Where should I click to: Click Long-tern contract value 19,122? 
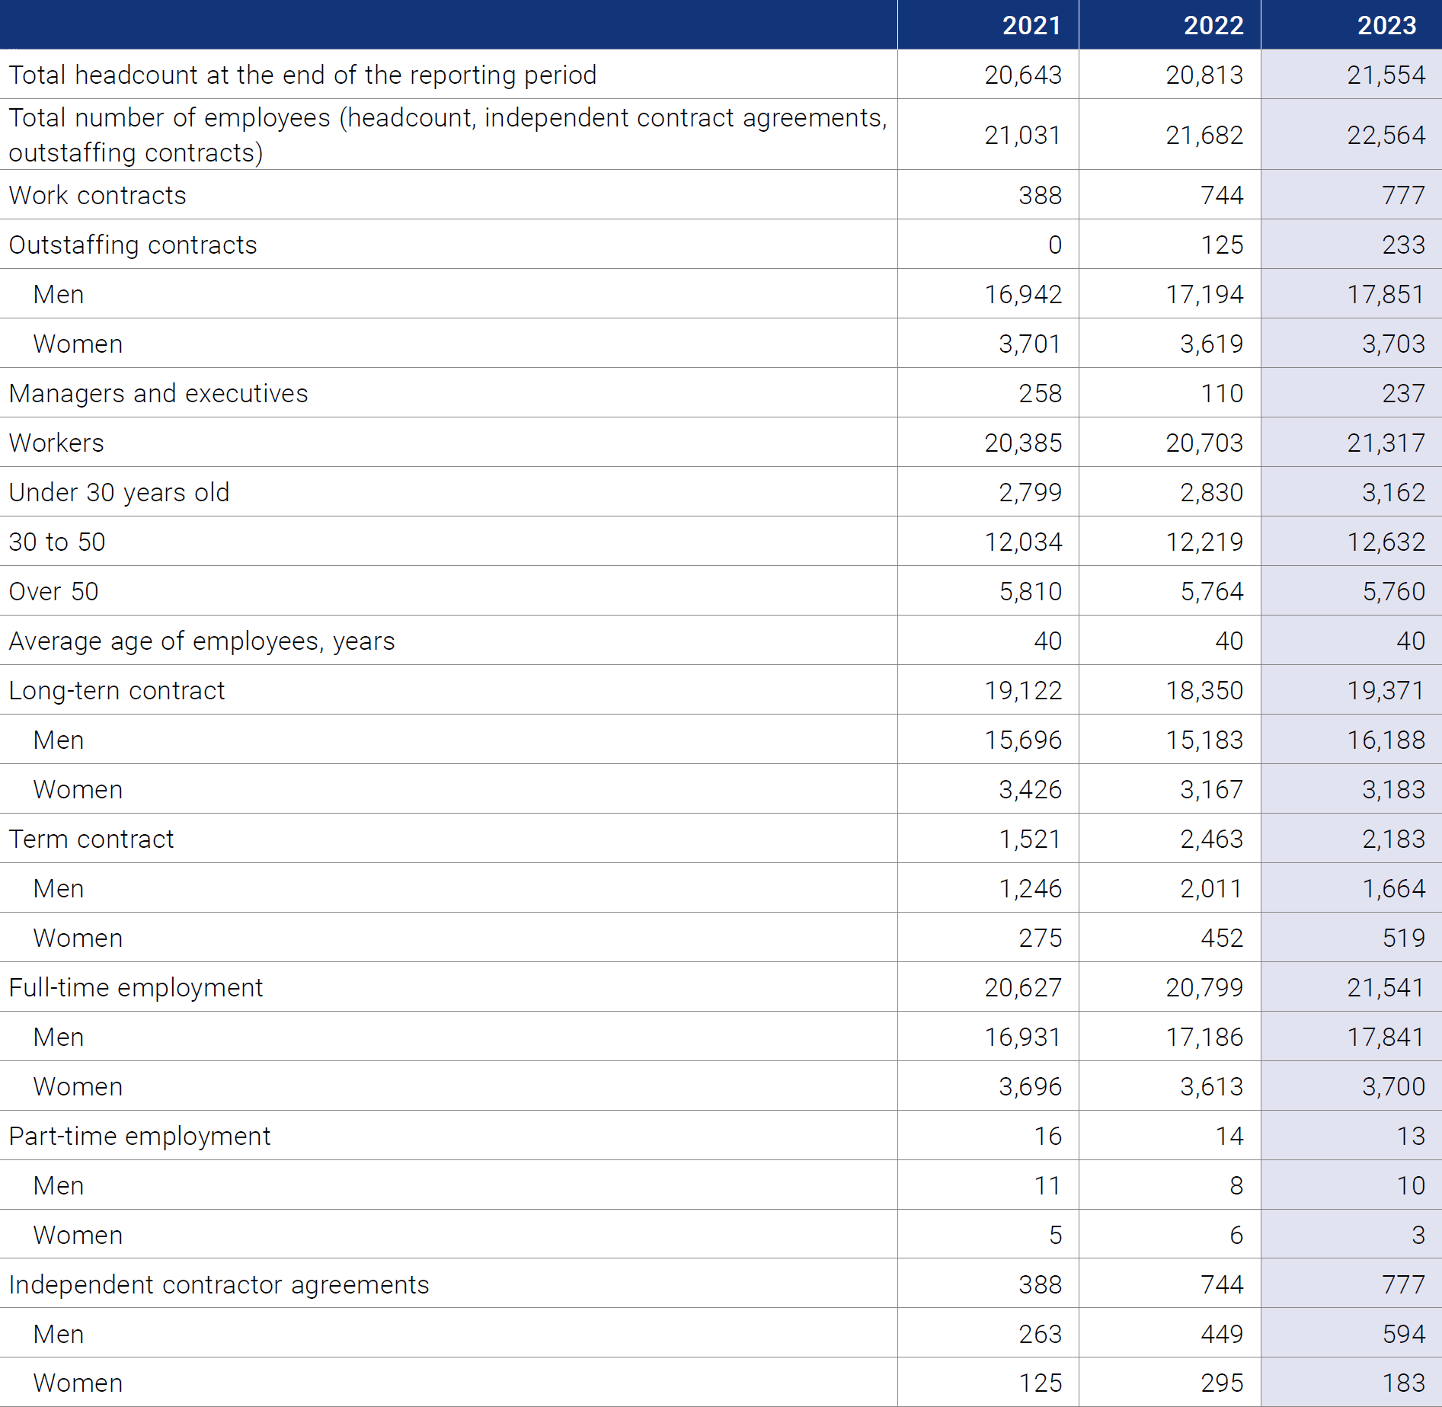[x=1023, y=690]
